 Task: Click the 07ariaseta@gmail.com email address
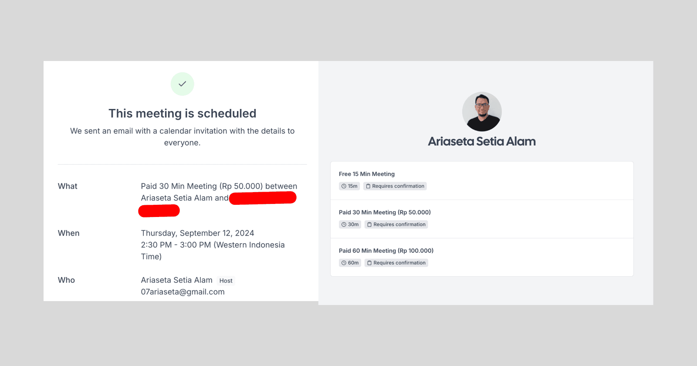coord(183,292)
